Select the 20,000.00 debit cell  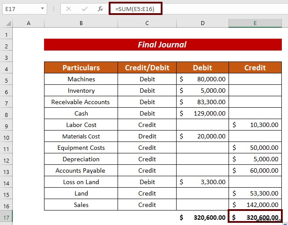[x=203, y=136]
